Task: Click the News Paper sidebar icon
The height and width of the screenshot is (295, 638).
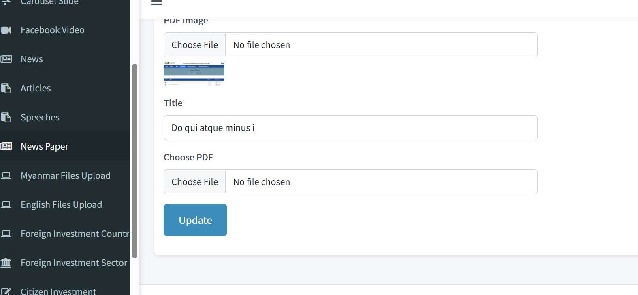Action: (x=6, y=146)
